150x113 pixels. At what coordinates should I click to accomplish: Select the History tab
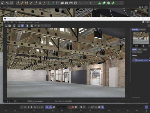coord(134,50)
